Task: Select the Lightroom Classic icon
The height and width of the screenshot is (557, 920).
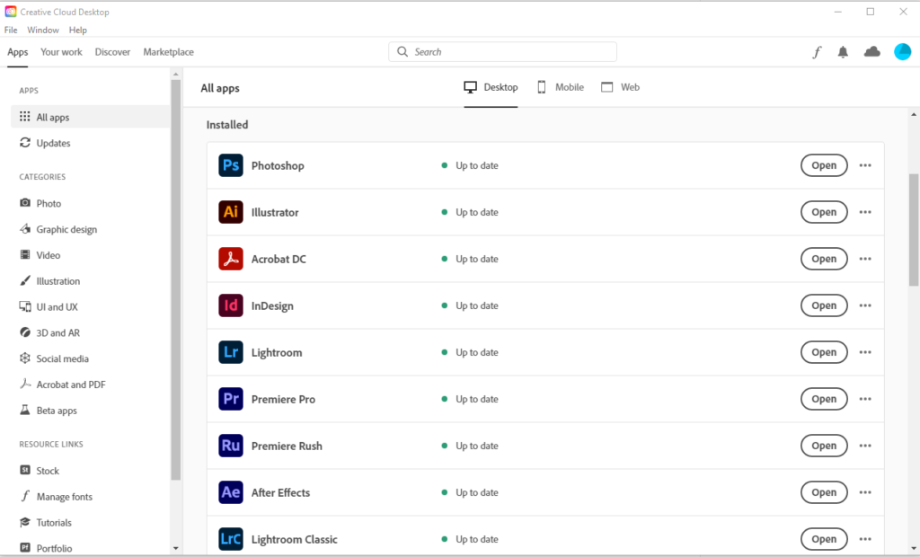Action: (x=231, y=539)
